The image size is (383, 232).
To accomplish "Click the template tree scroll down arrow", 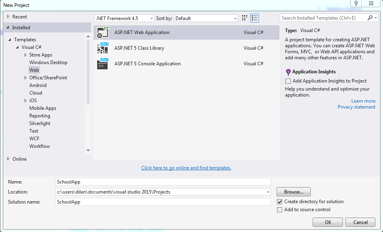I will point(88,150).
